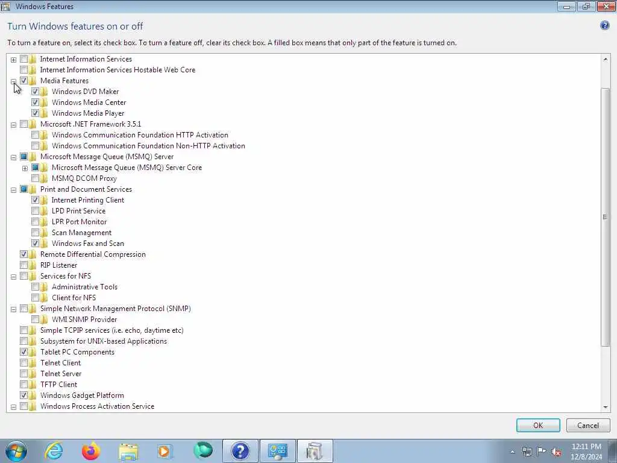Check Simple TCPIP services box
Screen dimensions: 617x463
click(x=23, y=330)
